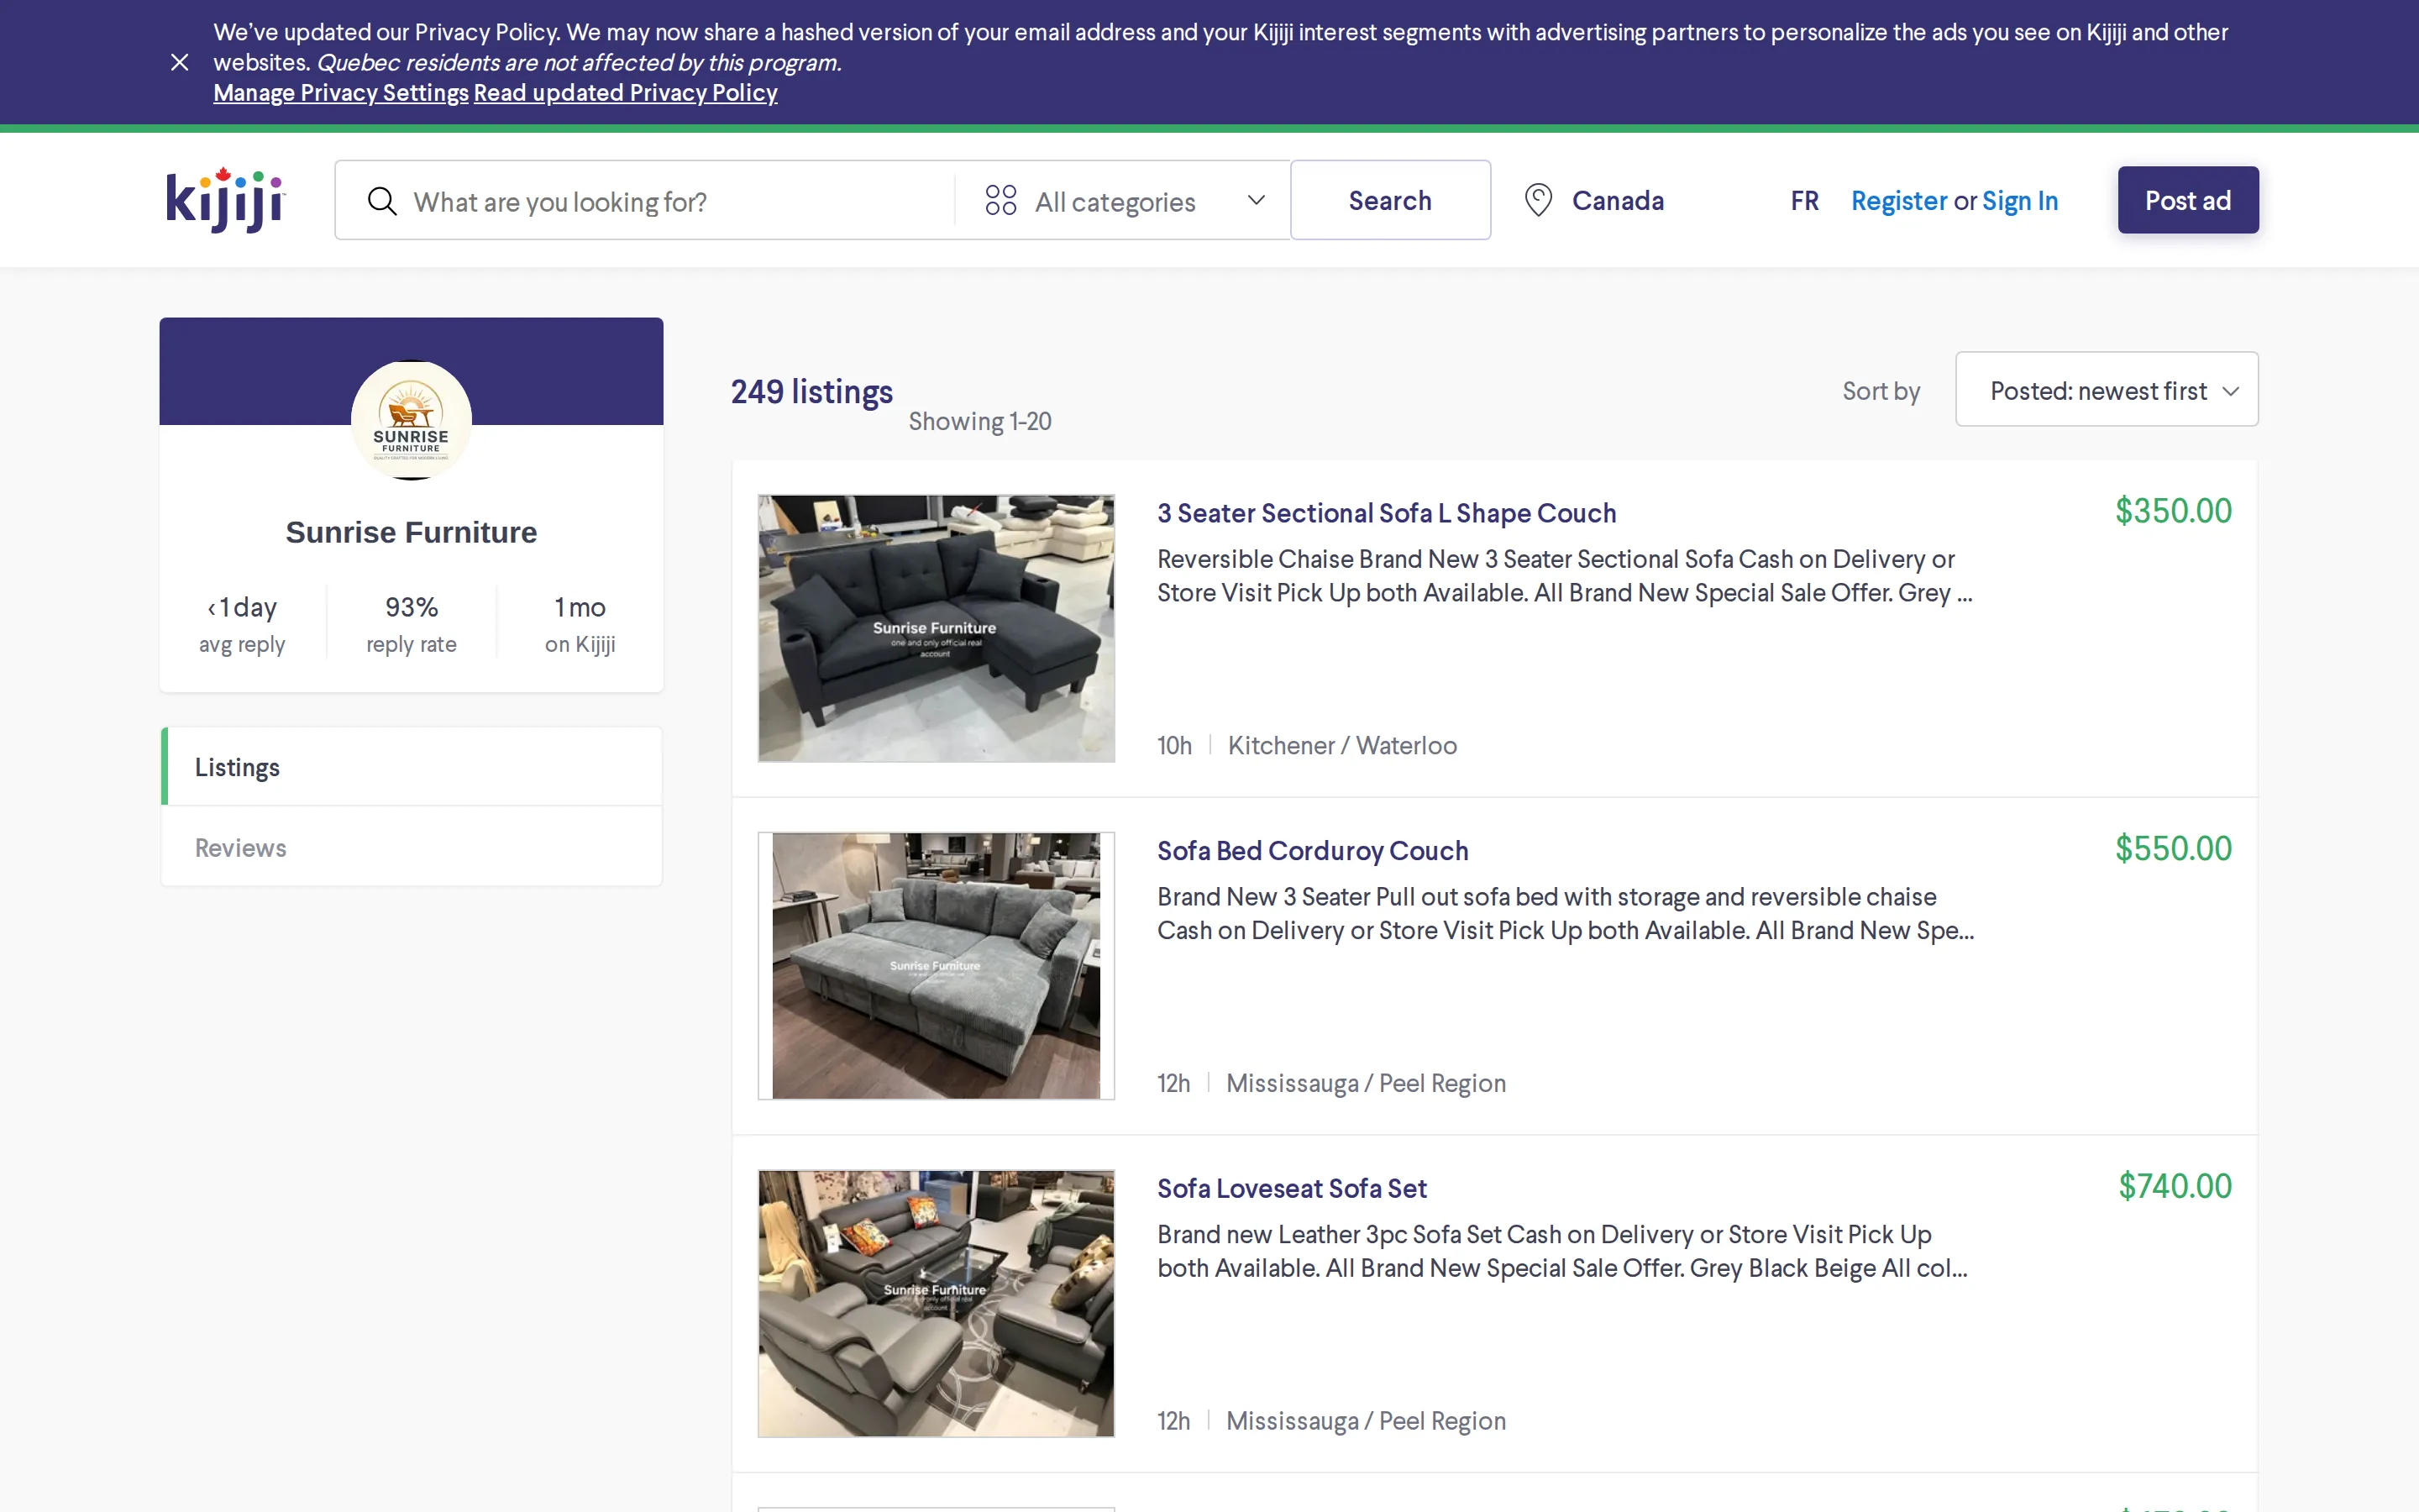Screen dimensions: 2419x1512
Task: Open the grey corduroy sofa bed thumbnail
Action: (936, 966)
